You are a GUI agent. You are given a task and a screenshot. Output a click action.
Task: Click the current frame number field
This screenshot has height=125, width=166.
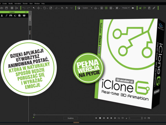pyautogui.click(x=135, y=118)
